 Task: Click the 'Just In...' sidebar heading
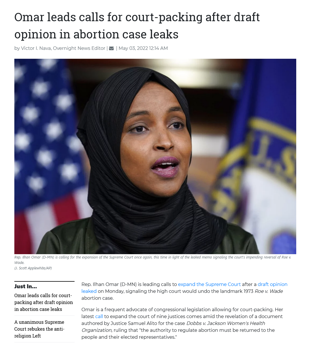coord(26,286)
